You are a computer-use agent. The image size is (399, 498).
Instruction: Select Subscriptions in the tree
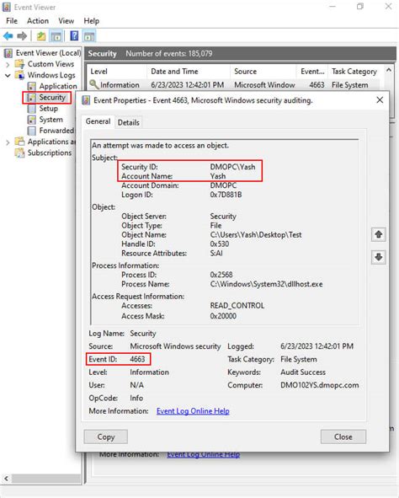(x=50, y=153)
